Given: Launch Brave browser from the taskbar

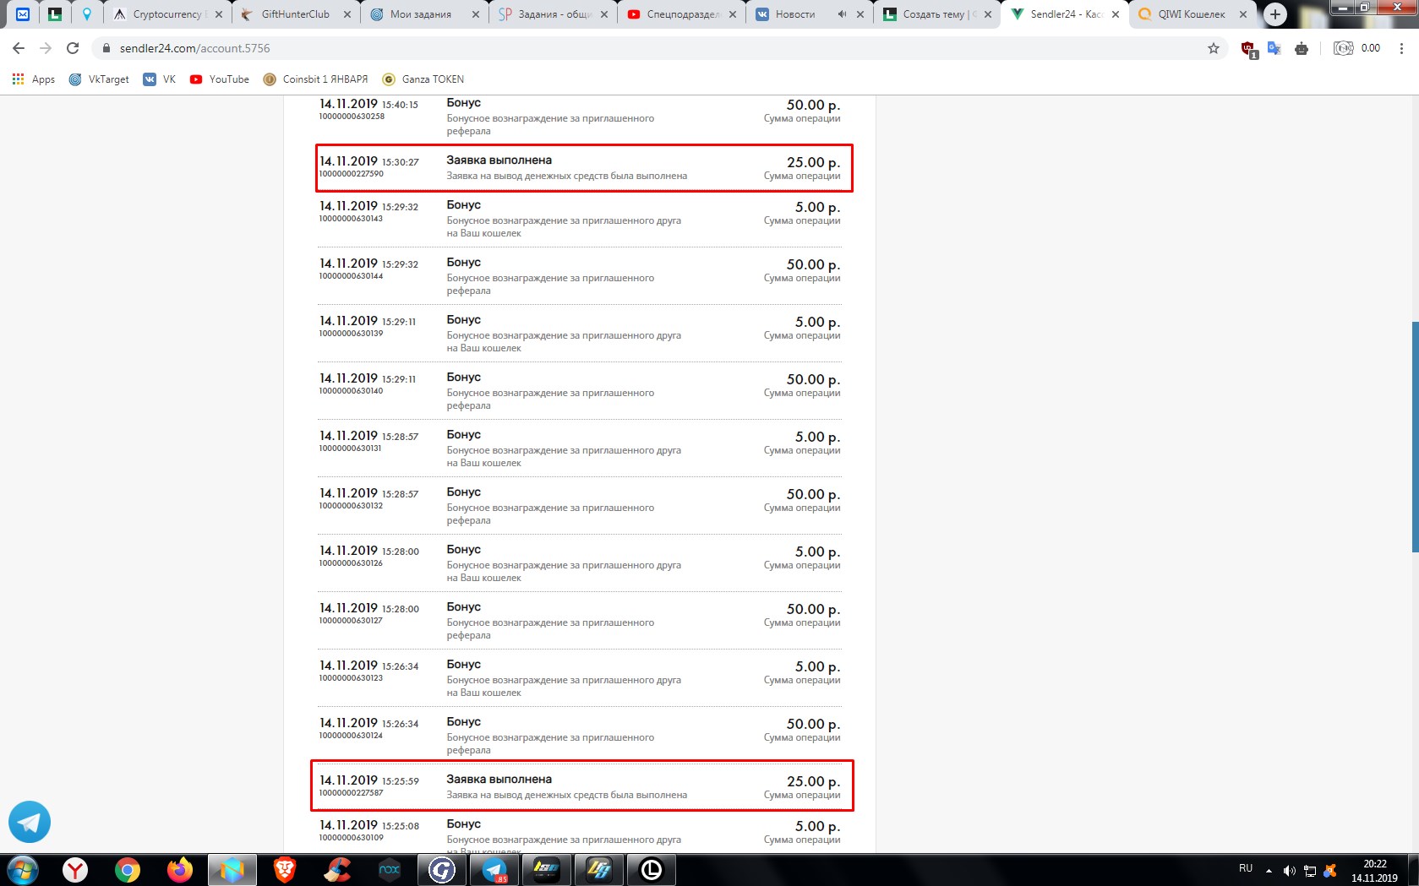Looking at the screenshot, I should [285, 869].
